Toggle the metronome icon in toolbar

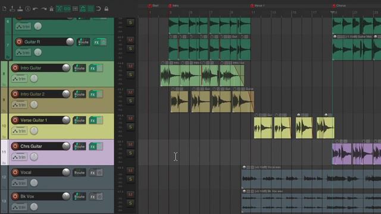coord(51,9)
